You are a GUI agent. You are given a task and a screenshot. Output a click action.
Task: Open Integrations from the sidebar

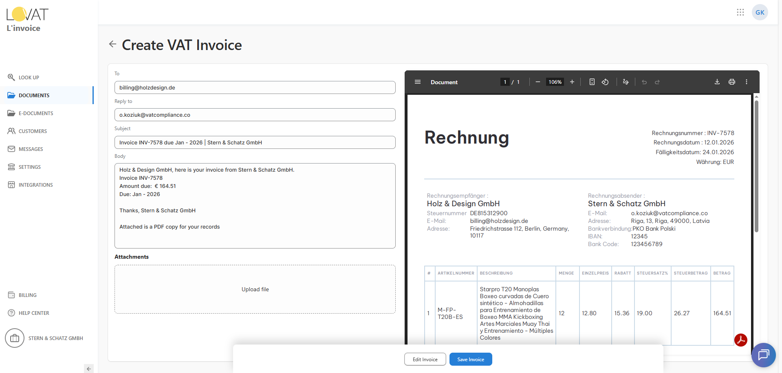pyautogui.click(x=35, y=185)
